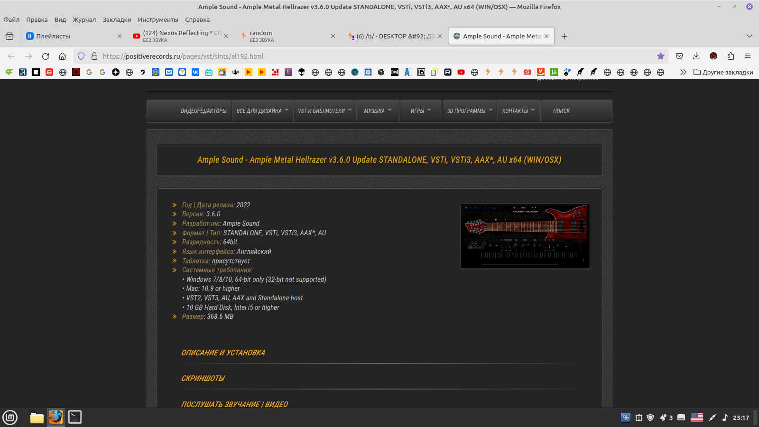Show the clock calendar at 23:17
Viewport: 759px width, 427px height.
click(741, 418)
